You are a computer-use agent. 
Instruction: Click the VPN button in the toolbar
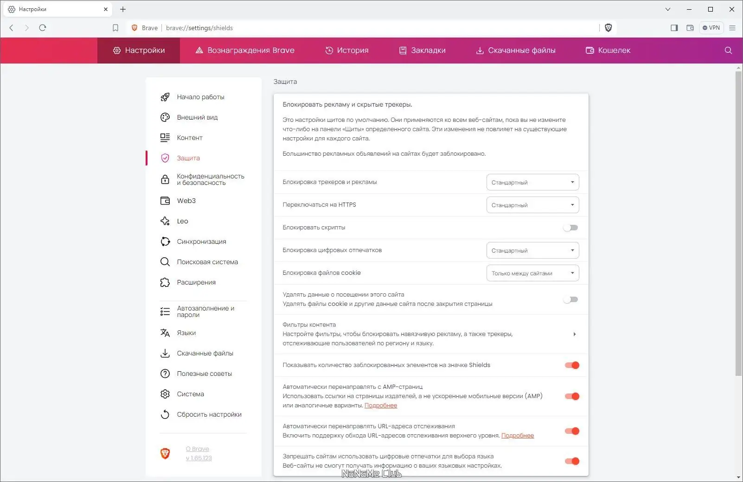(x=711, y=28)
